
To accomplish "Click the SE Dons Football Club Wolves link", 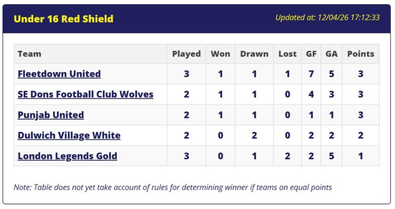I will [85, 94].
